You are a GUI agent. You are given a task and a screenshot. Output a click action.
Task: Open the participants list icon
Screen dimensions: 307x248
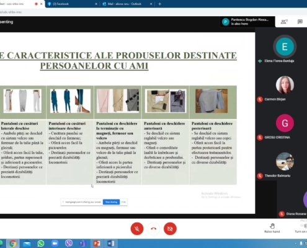pyautogui.click(x=285, y=22)
